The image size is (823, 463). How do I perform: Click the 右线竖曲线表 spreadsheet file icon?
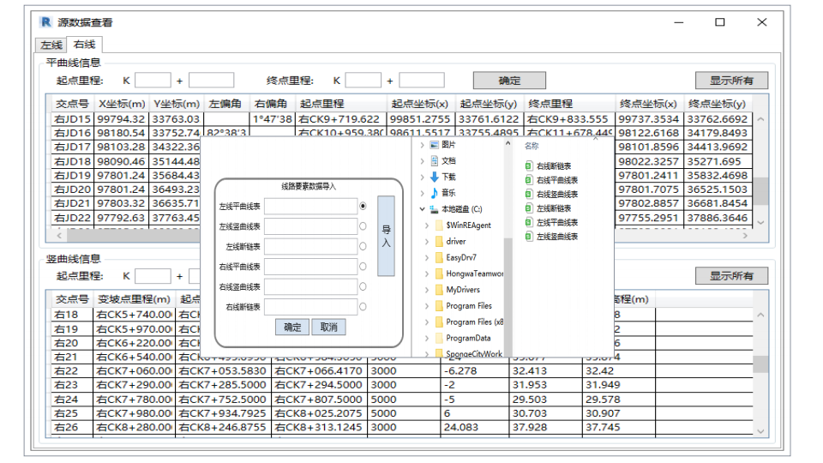(529, 195)
